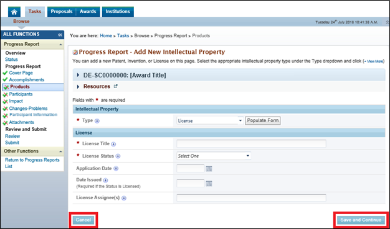The image size is (390, 229).
Task: Click the progress report page icon
Action: pos(75,53)
